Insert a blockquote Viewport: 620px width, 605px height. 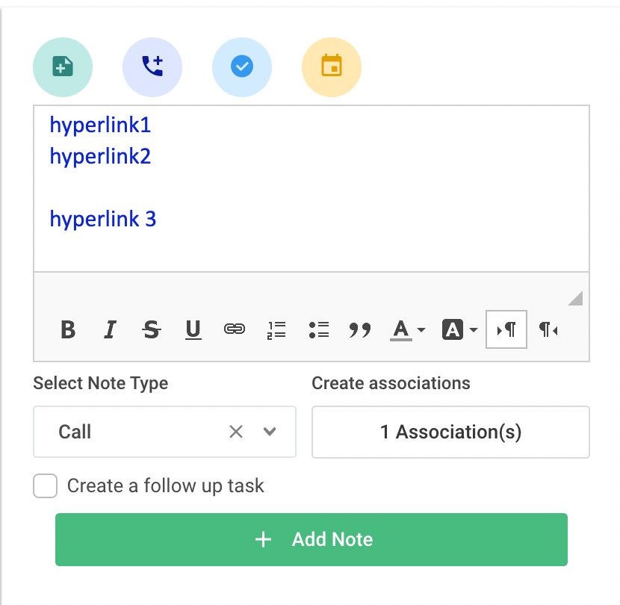(x=359, y=329)
